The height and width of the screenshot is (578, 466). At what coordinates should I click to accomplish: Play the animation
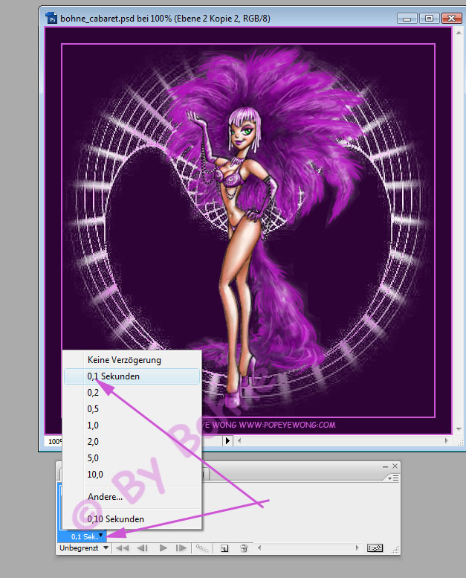click(163, 548)
